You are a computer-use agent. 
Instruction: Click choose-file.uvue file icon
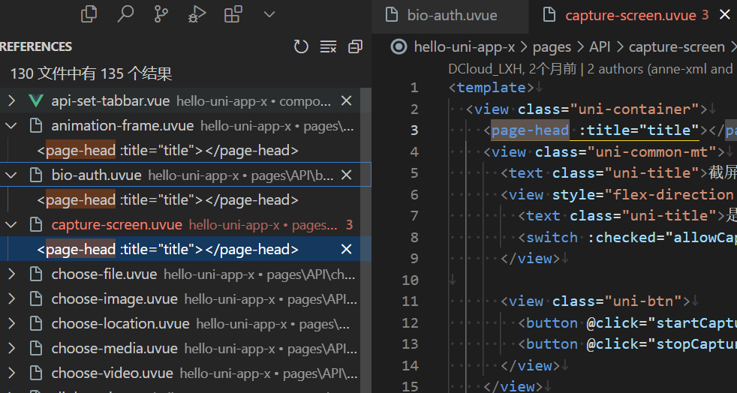pyautogui.click(x=36, y=274)
